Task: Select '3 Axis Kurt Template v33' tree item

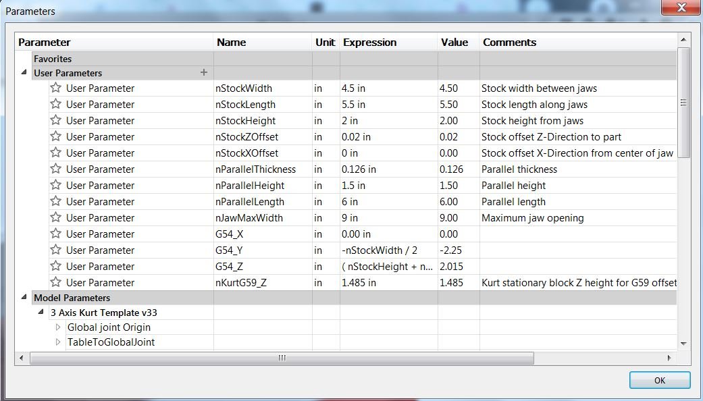Action: [x=104, y=313]
